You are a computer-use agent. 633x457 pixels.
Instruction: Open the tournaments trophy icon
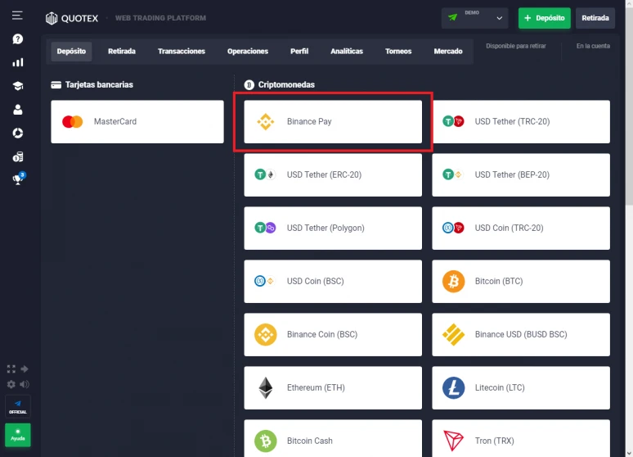click(19, 179)
